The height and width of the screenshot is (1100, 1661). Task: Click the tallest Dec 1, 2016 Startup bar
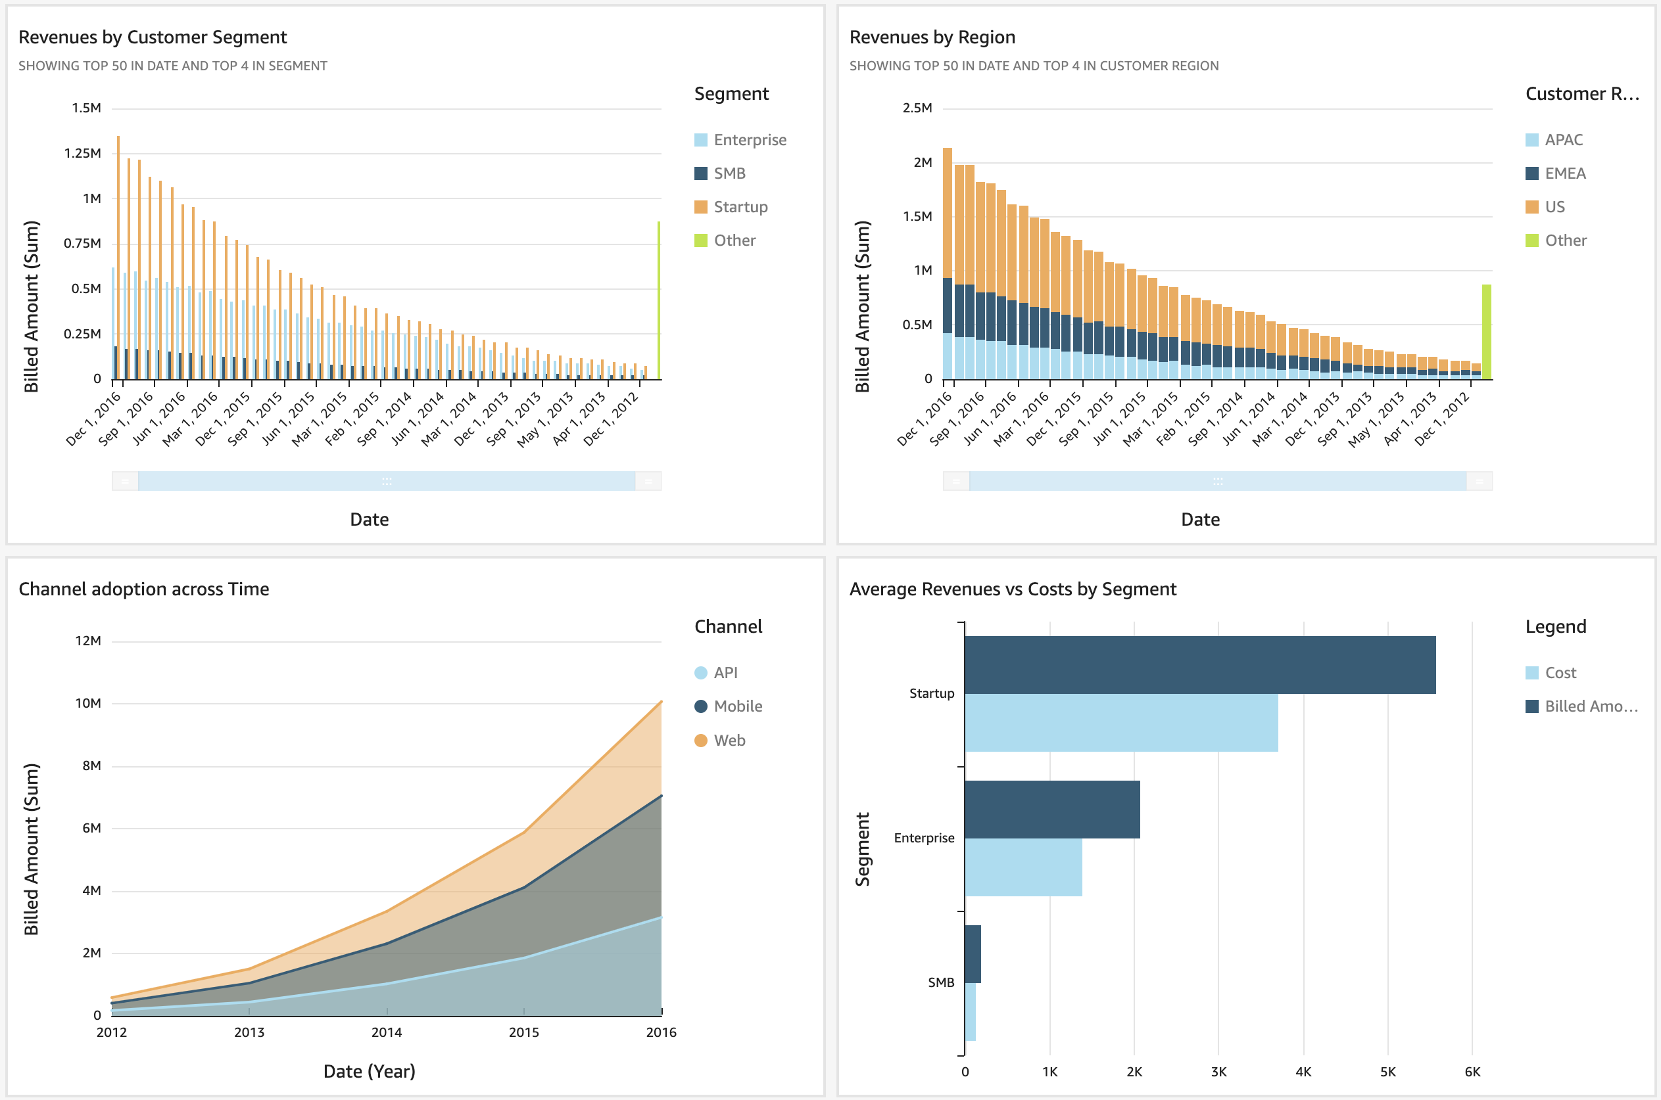(118, 258)
